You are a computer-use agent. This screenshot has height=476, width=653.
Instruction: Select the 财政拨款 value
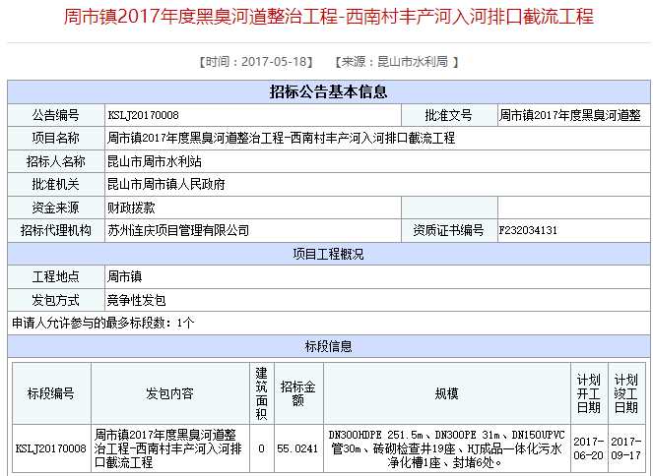coord(131,208)
